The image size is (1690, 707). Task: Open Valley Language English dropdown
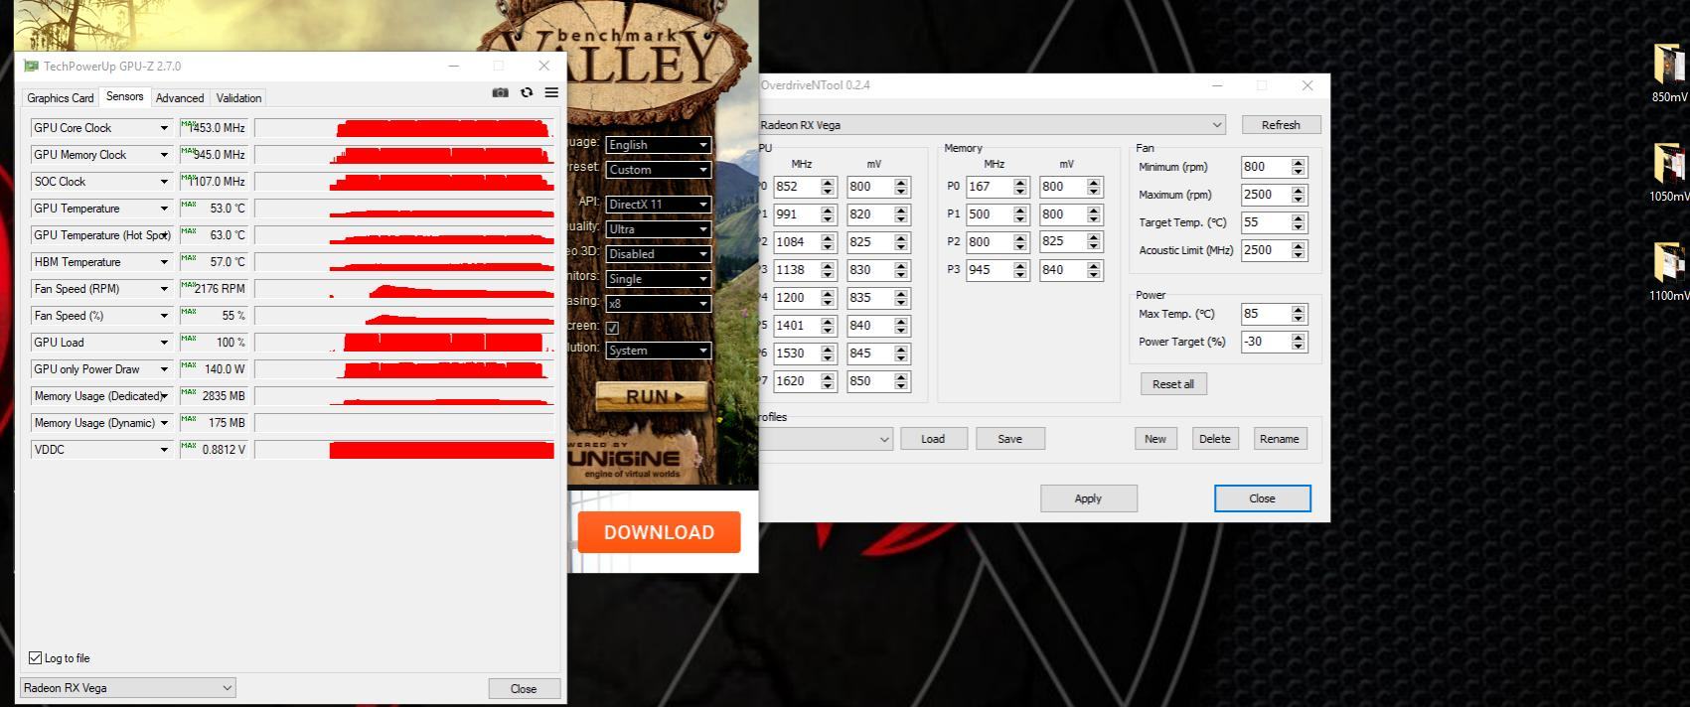tap(658, 145)
